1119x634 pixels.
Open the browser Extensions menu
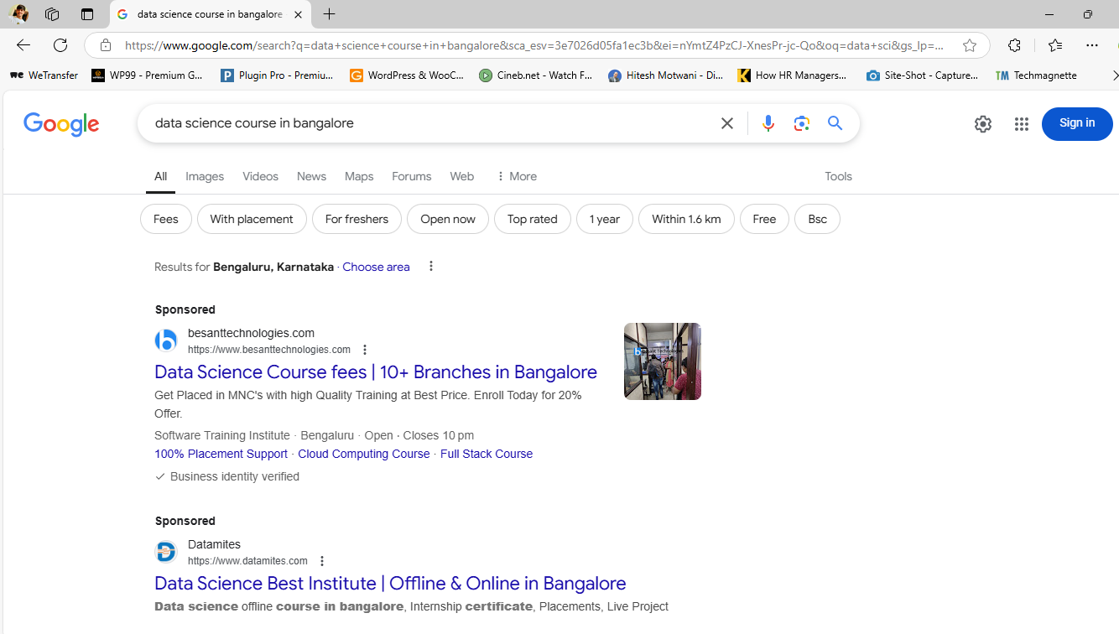pyautogui.click(x=1014, y=45)
